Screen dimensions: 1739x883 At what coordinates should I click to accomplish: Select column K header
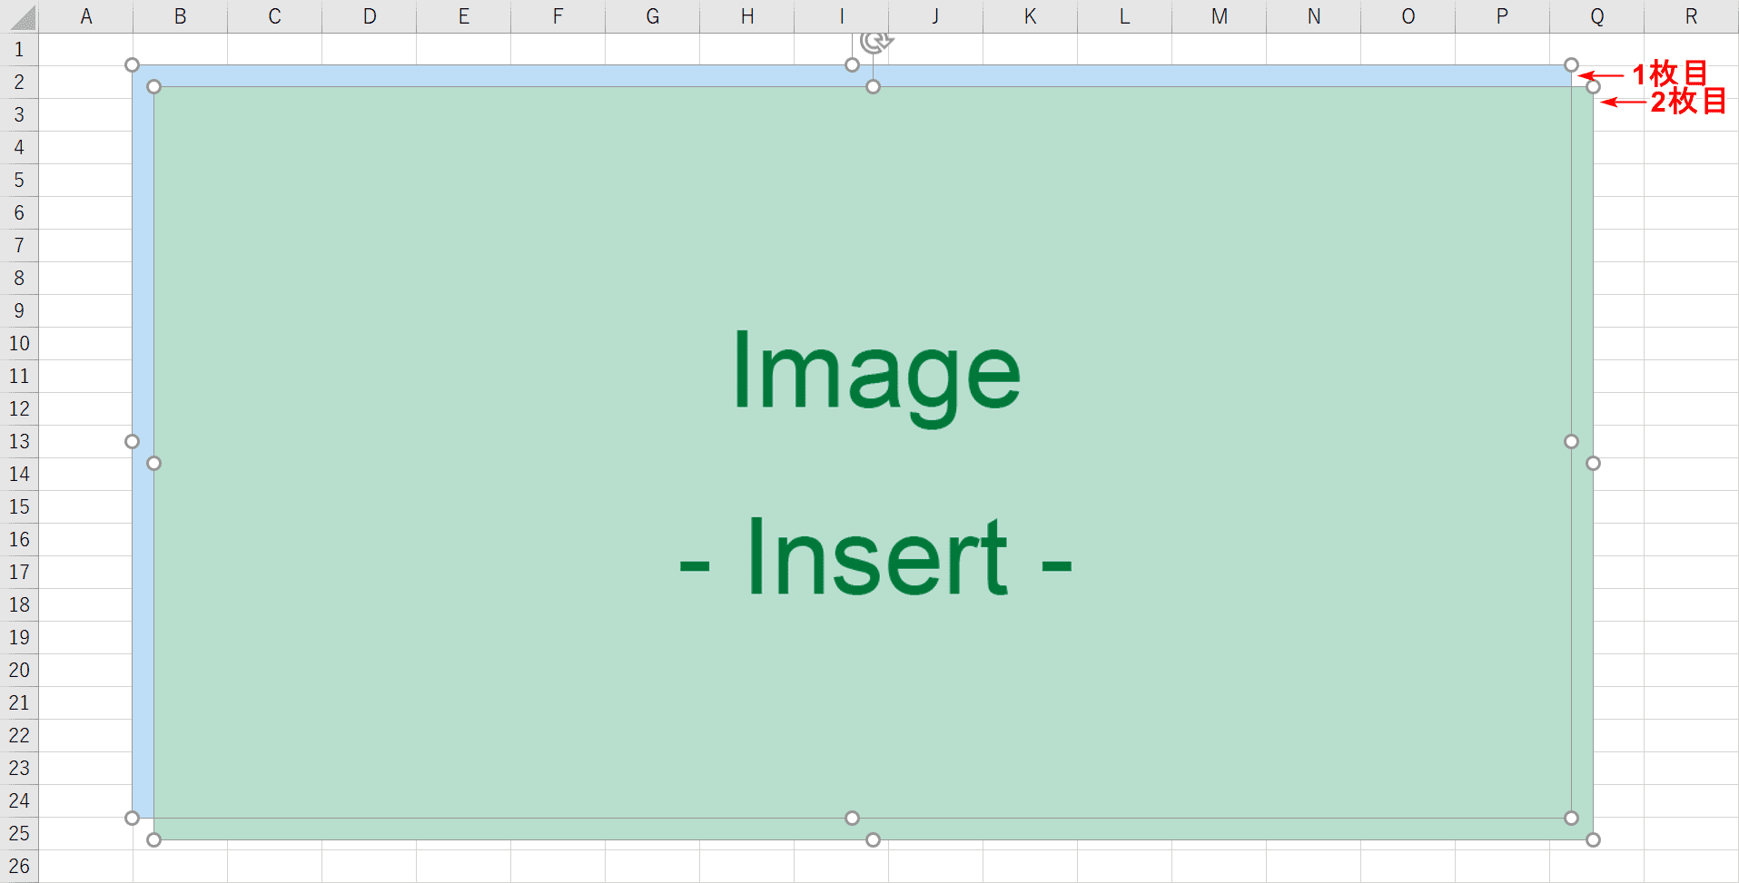tap(1031, 16)
